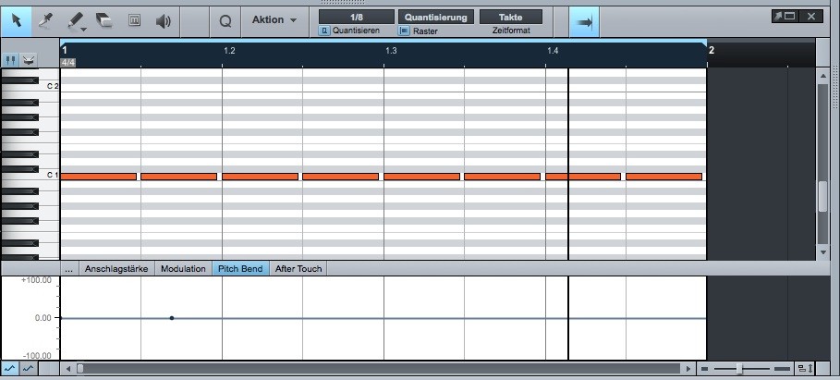The height and width of the screenshot is (380, 840).
Task: Open the Aktion dropdown menu
Action: 274,19
